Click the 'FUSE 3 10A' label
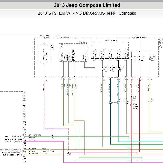This screenshot has height=163, width=163. click(135, 58)
